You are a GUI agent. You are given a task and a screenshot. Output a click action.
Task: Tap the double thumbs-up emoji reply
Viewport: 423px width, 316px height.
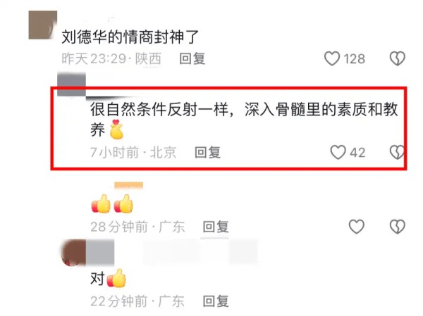[112, 203]
